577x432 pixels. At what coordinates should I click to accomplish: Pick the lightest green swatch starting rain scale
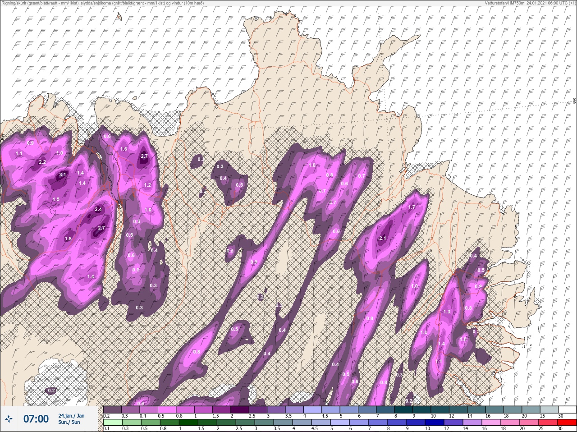[112, 423]
